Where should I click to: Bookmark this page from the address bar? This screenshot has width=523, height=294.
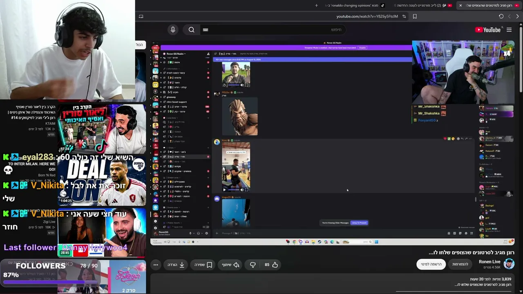click(415, 16)
